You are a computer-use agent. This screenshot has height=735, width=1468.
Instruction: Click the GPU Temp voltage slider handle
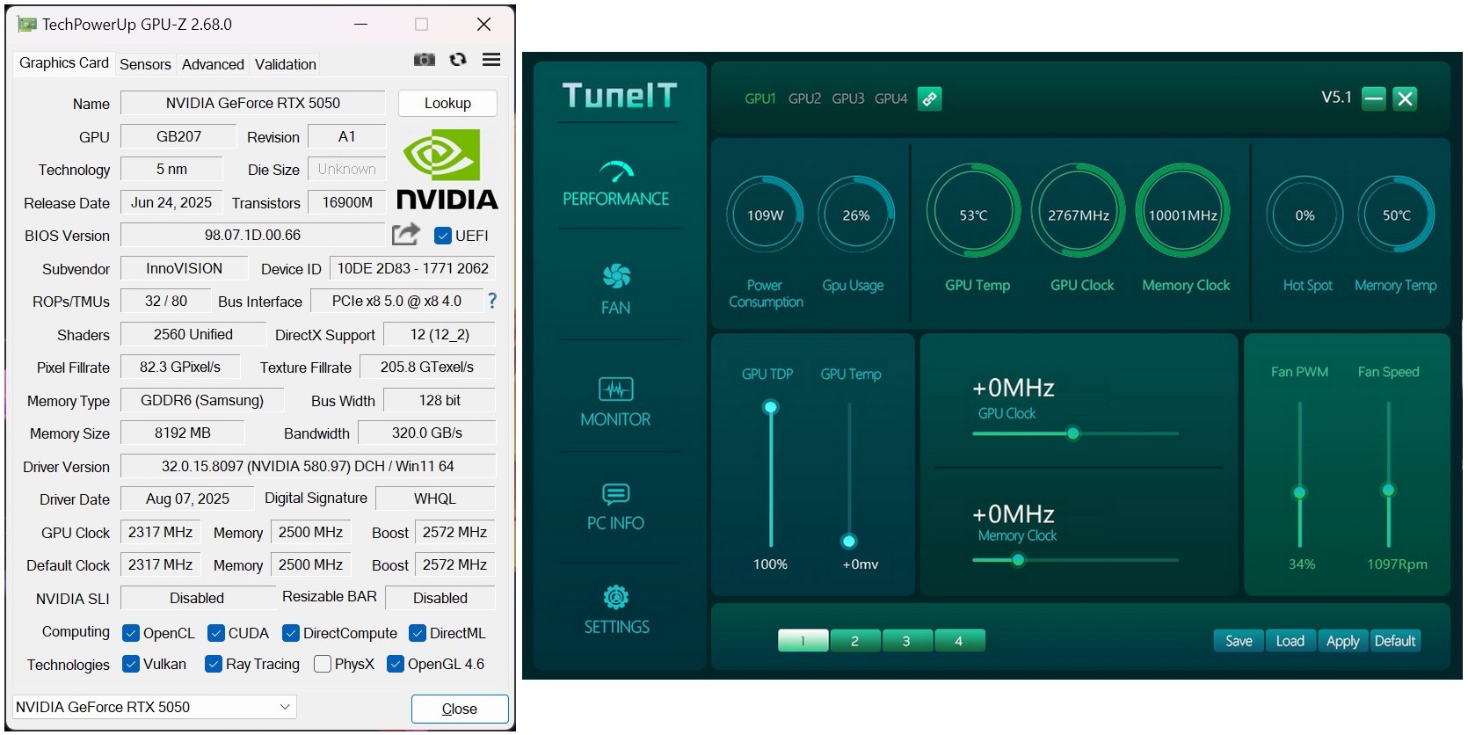pyautogui.click(x=849, y=541)
